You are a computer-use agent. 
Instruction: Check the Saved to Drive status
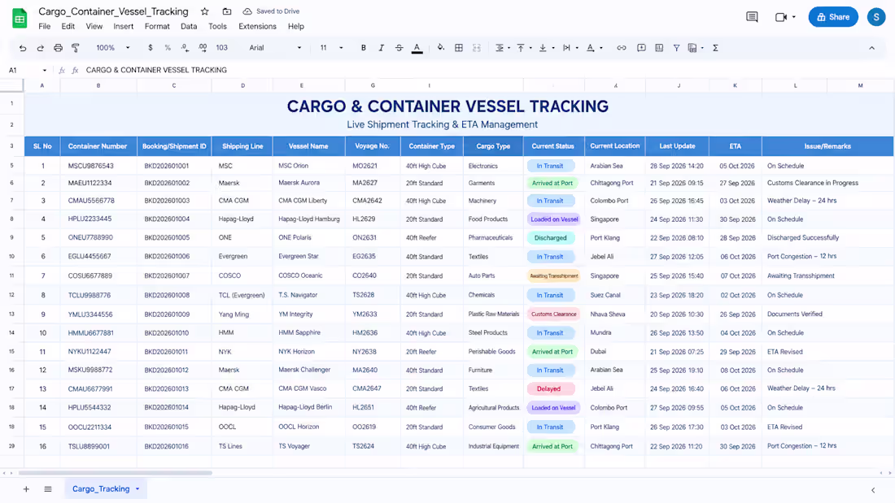coord(272,11)
